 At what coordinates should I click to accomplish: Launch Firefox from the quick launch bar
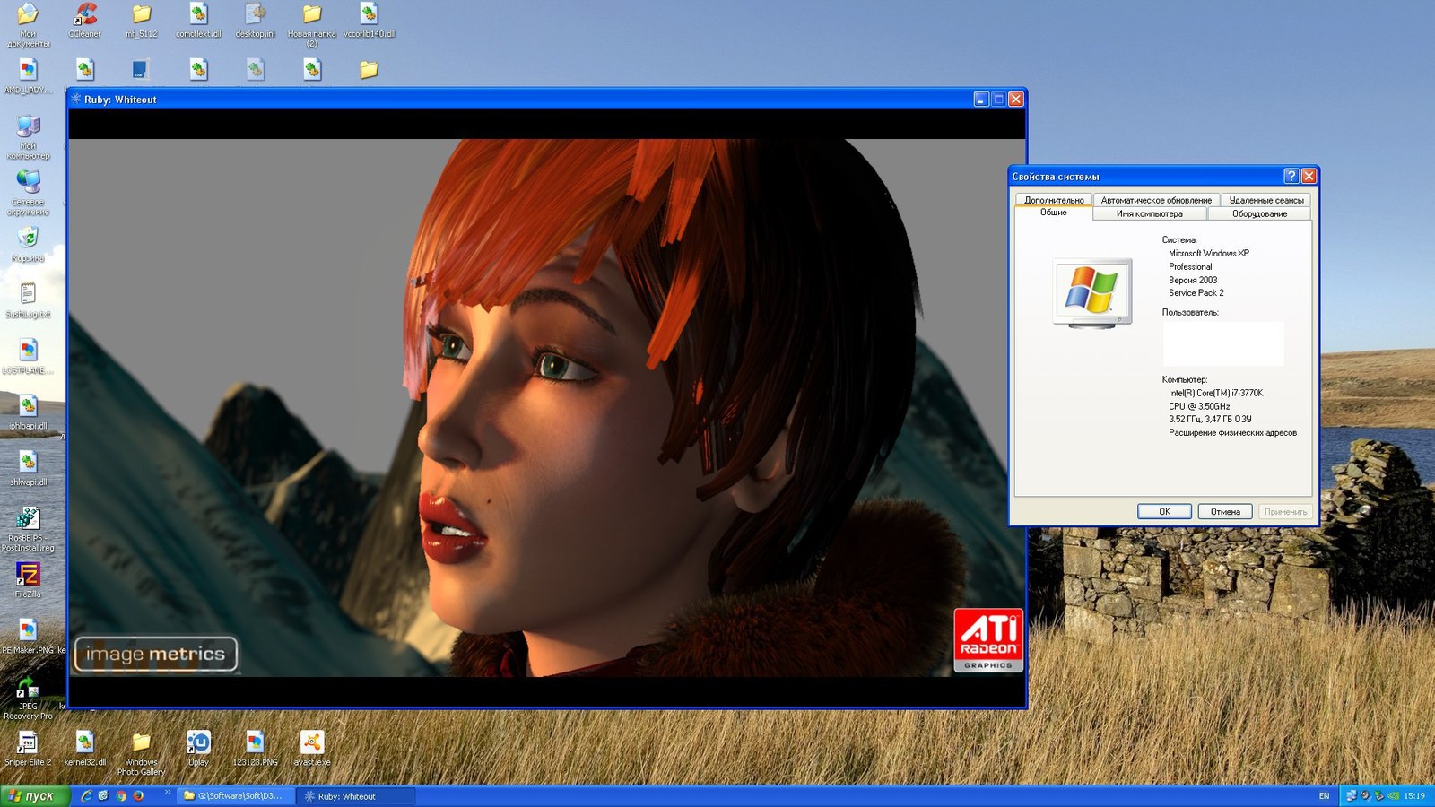(138, 796)
